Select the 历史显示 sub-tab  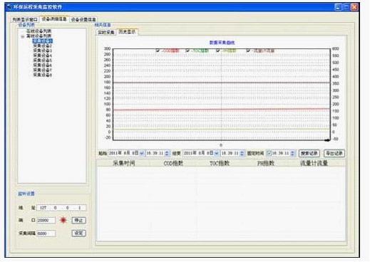(127, 32)
